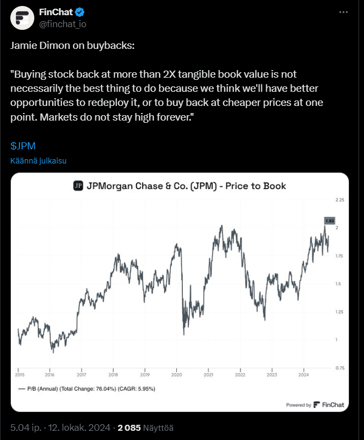Click the 2.25 value on the y-axis
The image size is (364, 440).
(x=340, y=200)
